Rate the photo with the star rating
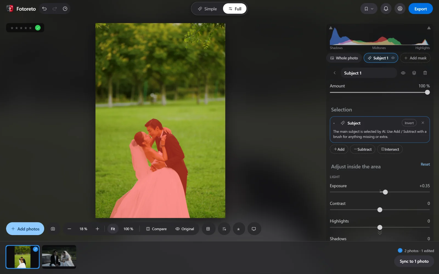 click(x=21, y=28)
